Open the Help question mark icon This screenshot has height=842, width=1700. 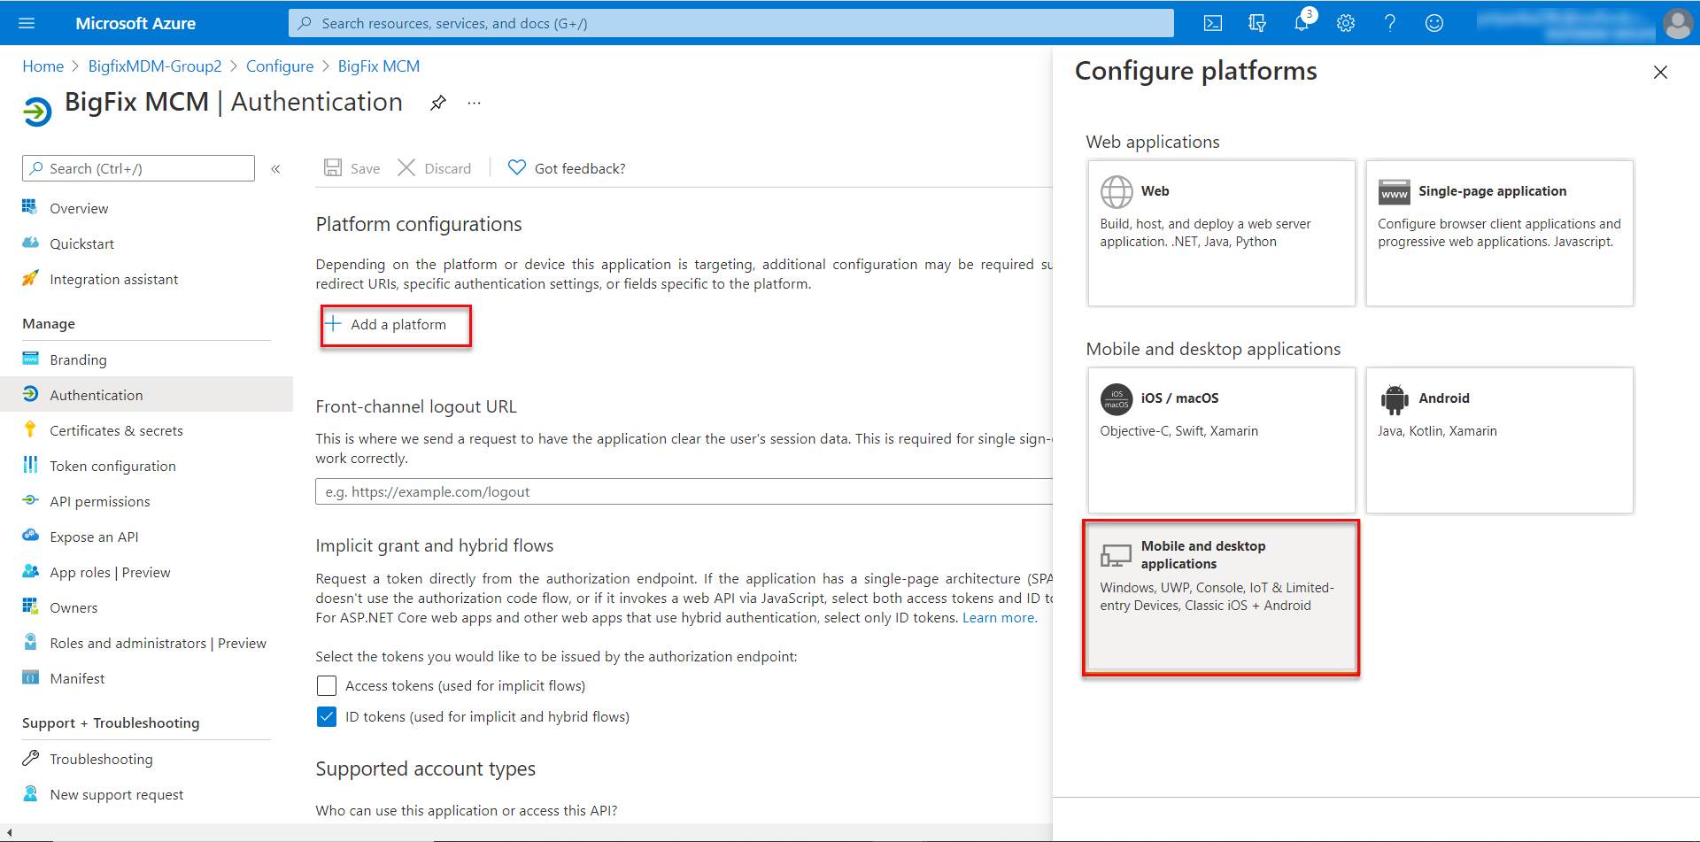[x=1390, y=23]
